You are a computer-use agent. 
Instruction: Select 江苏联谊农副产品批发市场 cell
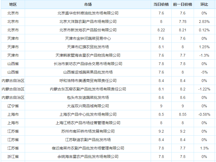pyautogui.click(x=88, y=140)
